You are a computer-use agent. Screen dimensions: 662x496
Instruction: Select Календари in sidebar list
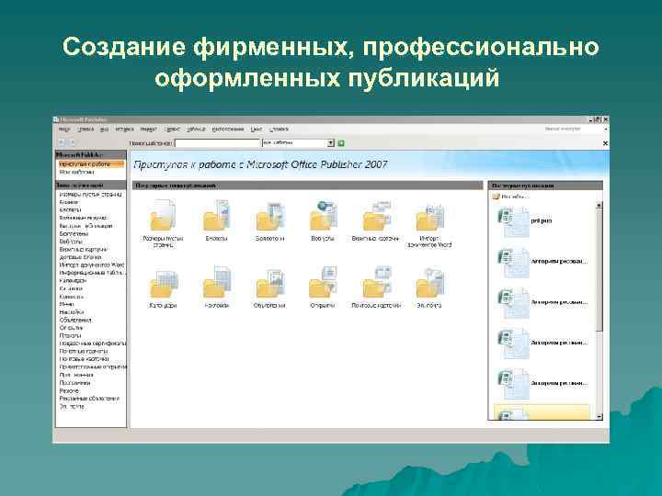pyautogui.click(x=73, y=280)
